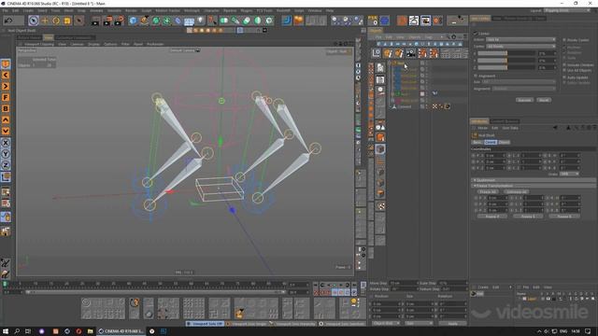Toggle the Alignment checkbox

476,76
